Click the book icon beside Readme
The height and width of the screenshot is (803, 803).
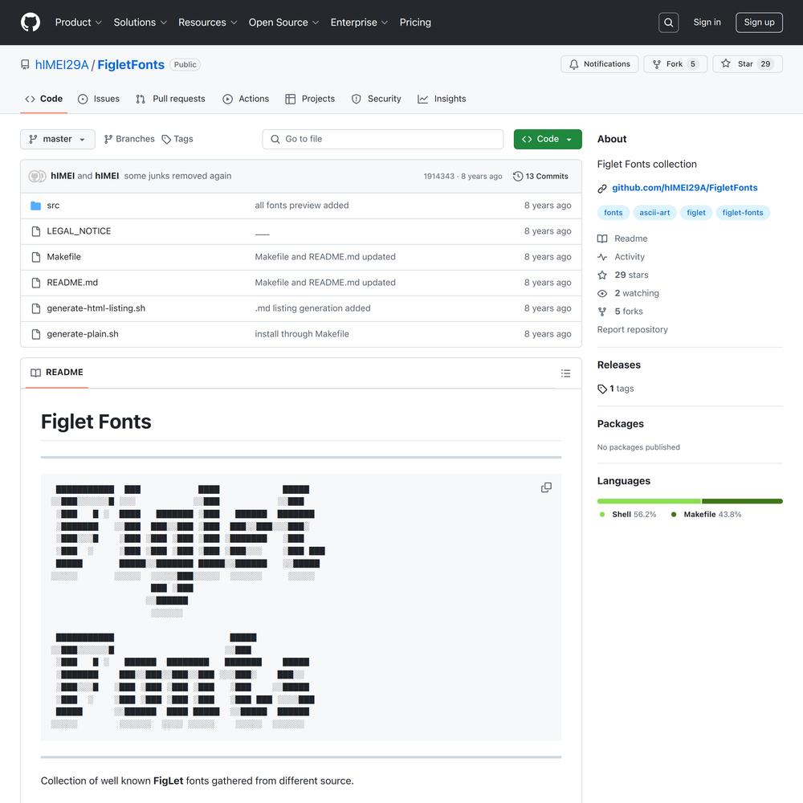(x=602, y=238)
